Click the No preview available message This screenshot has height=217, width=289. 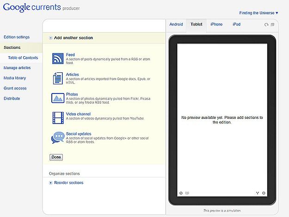[222, 120]
